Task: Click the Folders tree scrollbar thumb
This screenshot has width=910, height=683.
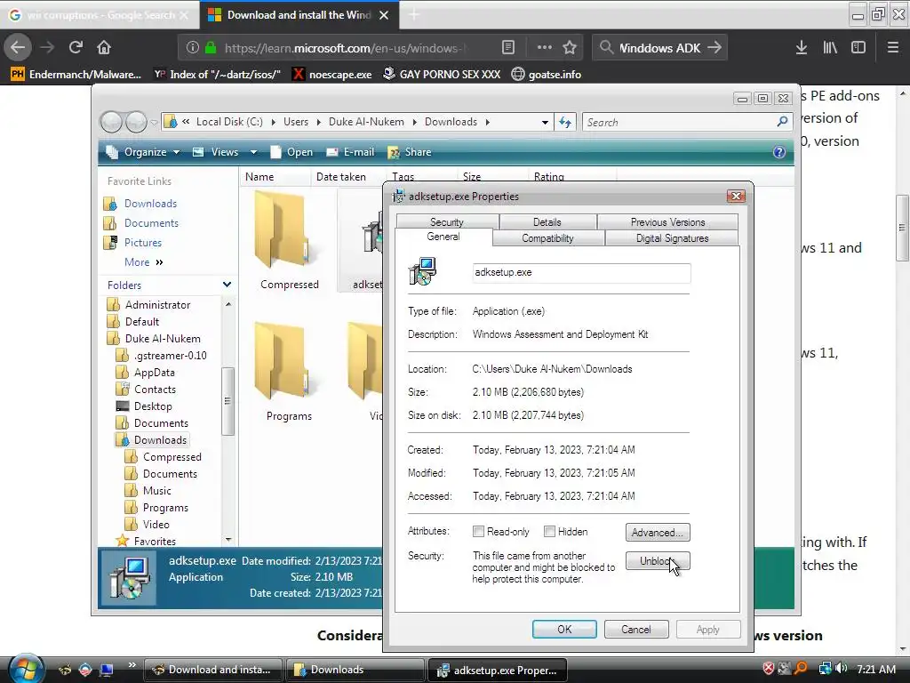Action: pyautogui.click(x=228, y=401)
